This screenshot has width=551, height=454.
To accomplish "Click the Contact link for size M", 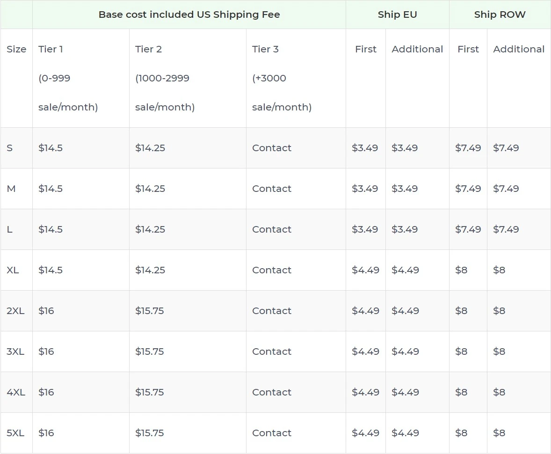I will [x=271, y=189].
